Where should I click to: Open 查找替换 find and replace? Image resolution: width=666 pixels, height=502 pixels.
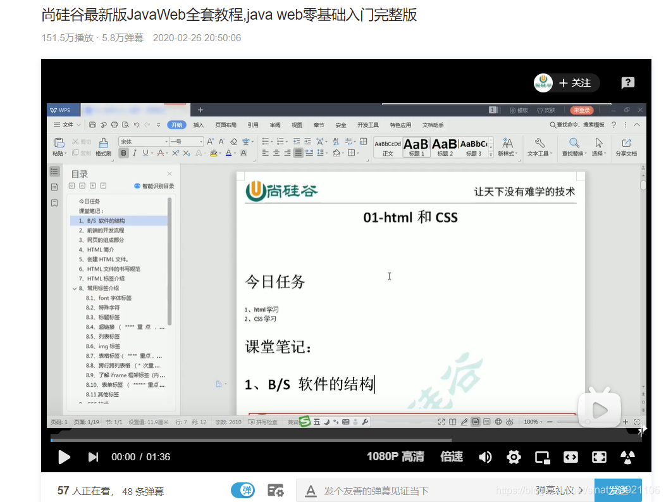pos(574,147)
